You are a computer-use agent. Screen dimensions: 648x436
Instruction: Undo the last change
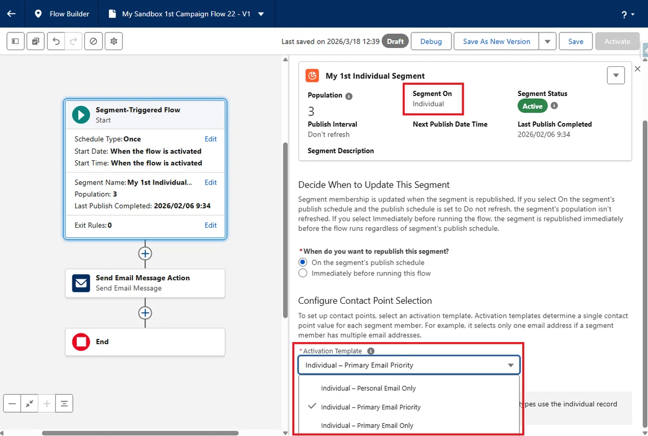[56, 41]
